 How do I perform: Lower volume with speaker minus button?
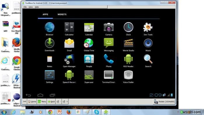click(x=59, y=102)
